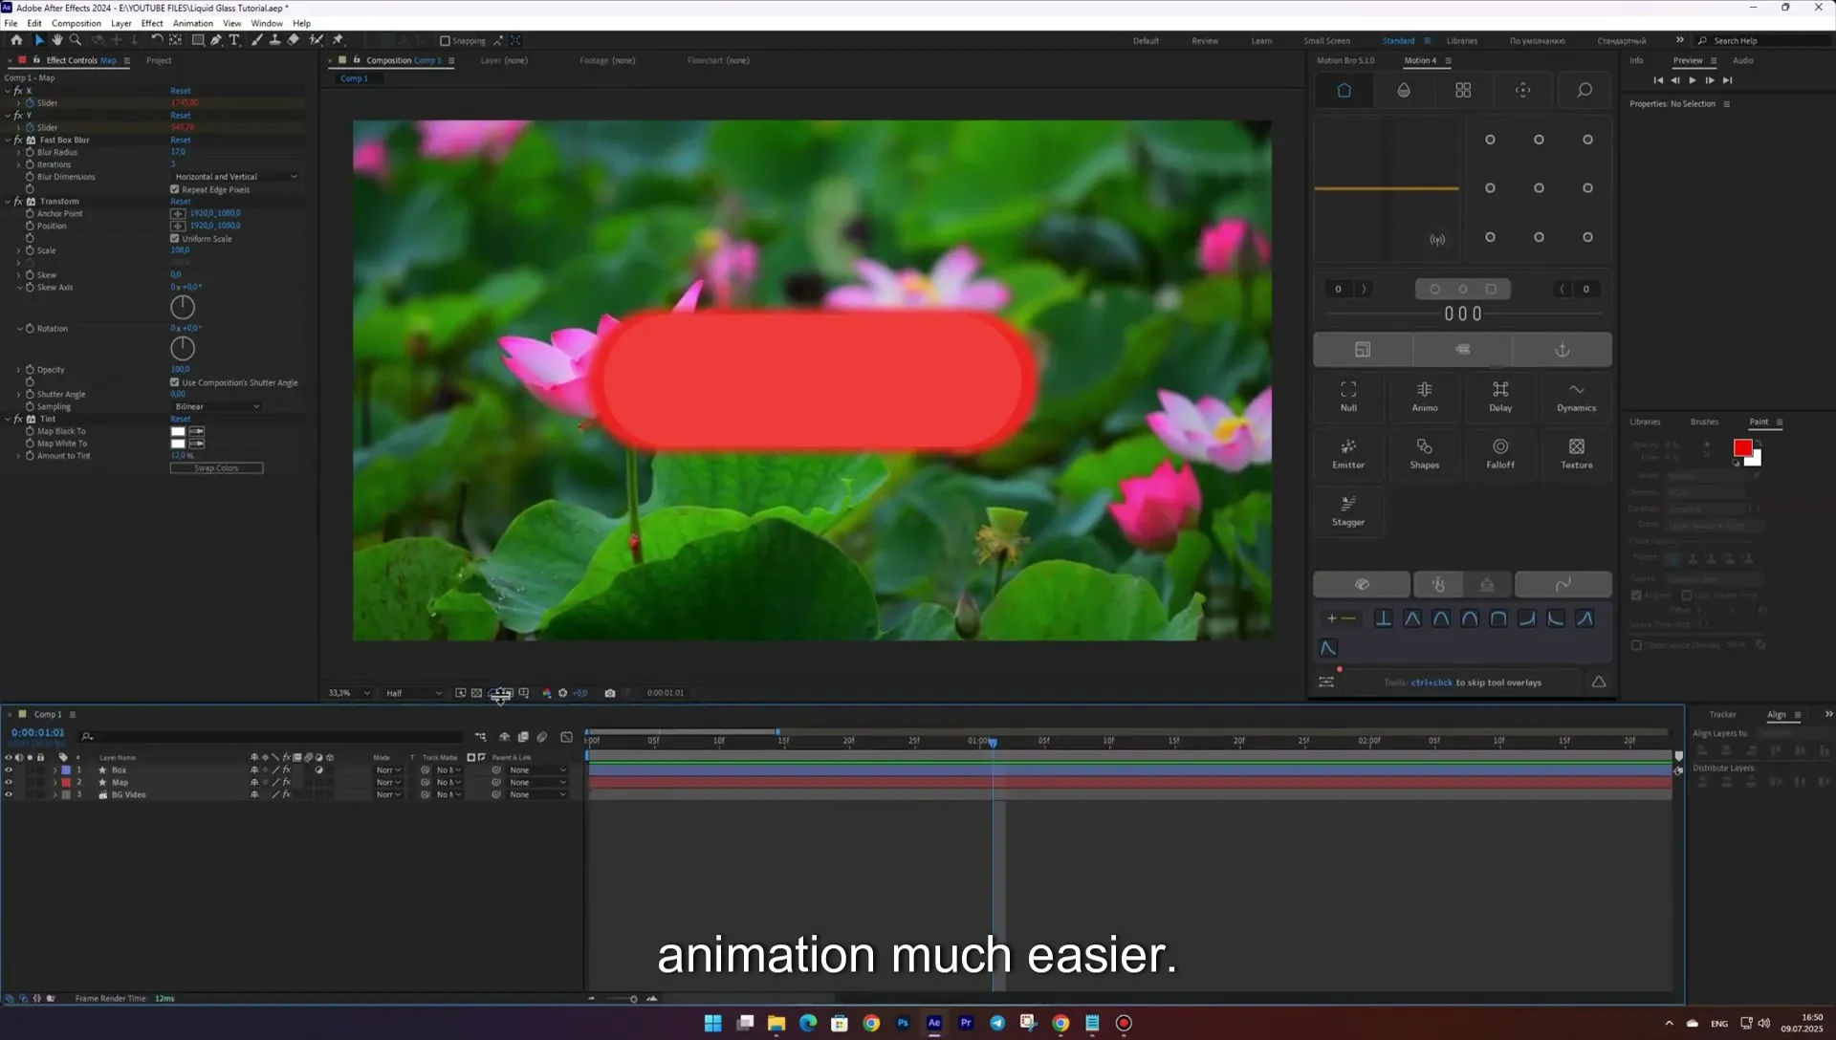Reset the Tint effect
Screen dimensions: 1836x1040
pyautogui.click(x=180, y=420)
